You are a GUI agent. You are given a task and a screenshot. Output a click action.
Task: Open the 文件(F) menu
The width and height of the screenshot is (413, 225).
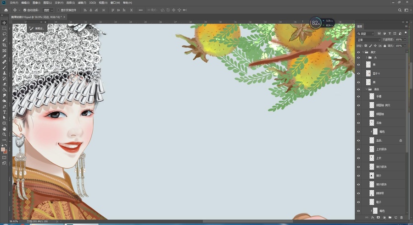coord(14,3)
